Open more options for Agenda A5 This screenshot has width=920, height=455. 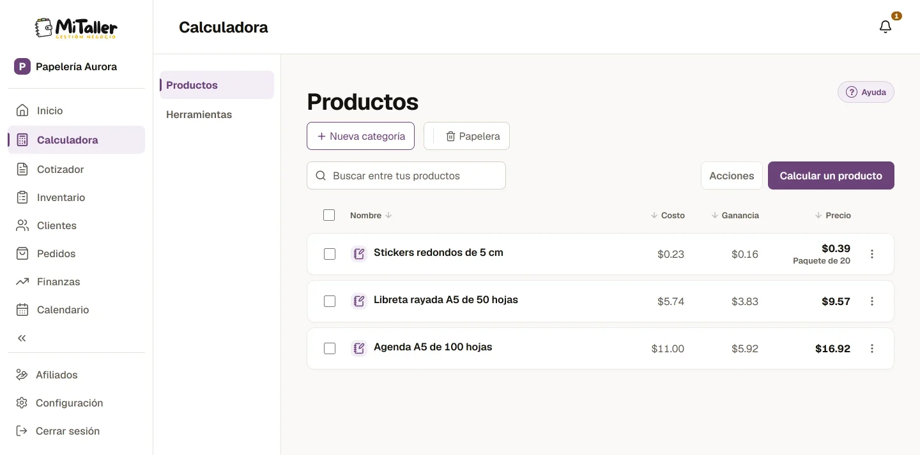point(872,348)
